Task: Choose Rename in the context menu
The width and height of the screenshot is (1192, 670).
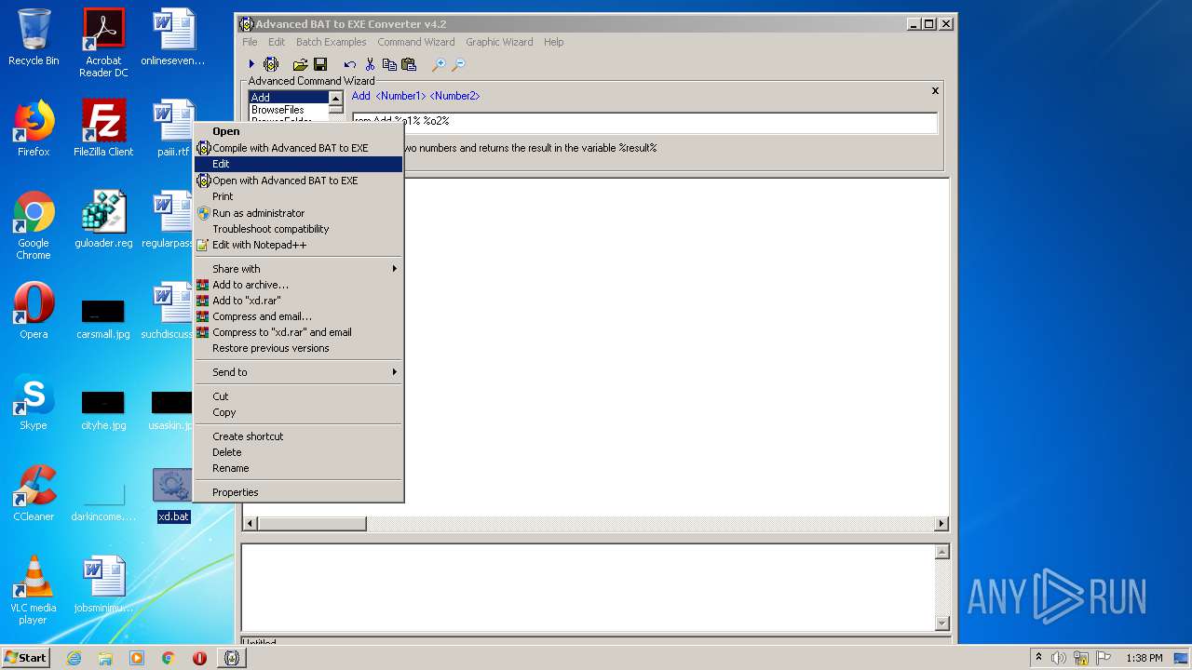Action: [298, 468]
